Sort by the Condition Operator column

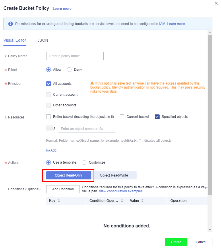(x=122, y=201)
